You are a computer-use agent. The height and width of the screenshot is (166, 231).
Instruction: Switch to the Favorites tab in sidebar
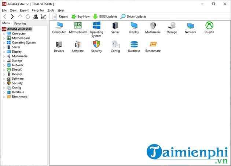[20, 23]
